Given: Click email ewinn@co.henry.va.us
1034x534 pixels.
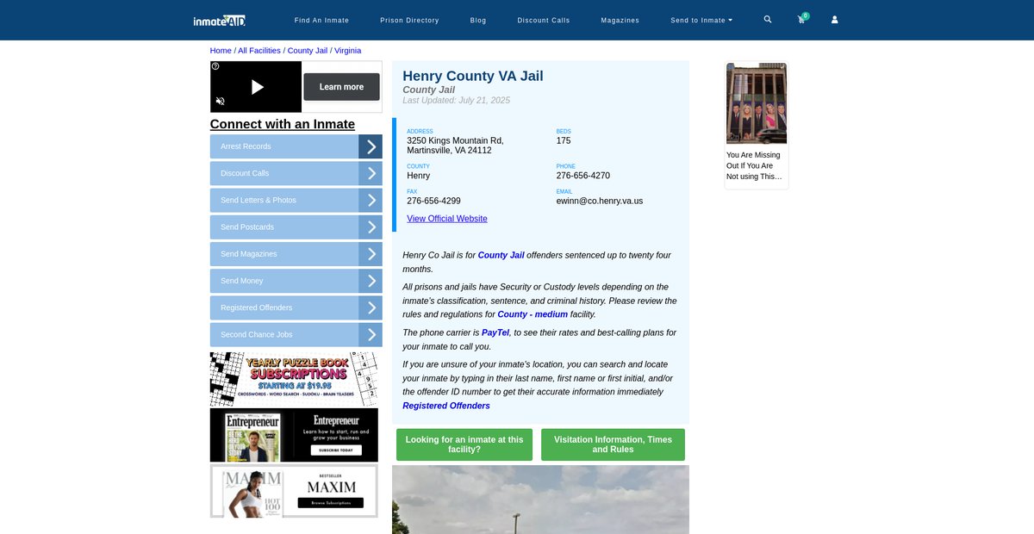Looking at the screenshot, I should [x=600, y=201].
